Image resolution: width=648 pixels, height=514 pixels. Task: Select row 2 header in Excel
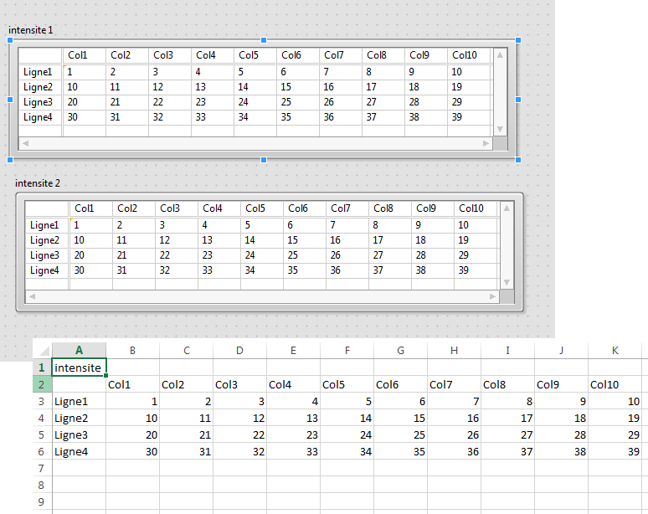pyautogui.click(x=41, y=385)
